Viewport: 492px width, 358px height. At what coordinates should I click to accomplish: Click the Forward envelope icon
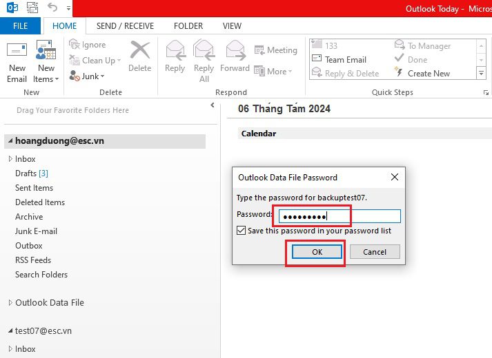coord(235,50)
